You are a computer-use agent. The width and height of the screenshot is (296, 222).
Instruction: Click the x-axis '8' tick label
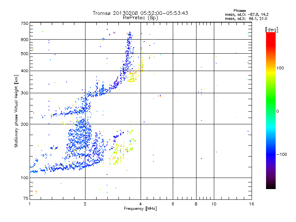tap(196, 204)
